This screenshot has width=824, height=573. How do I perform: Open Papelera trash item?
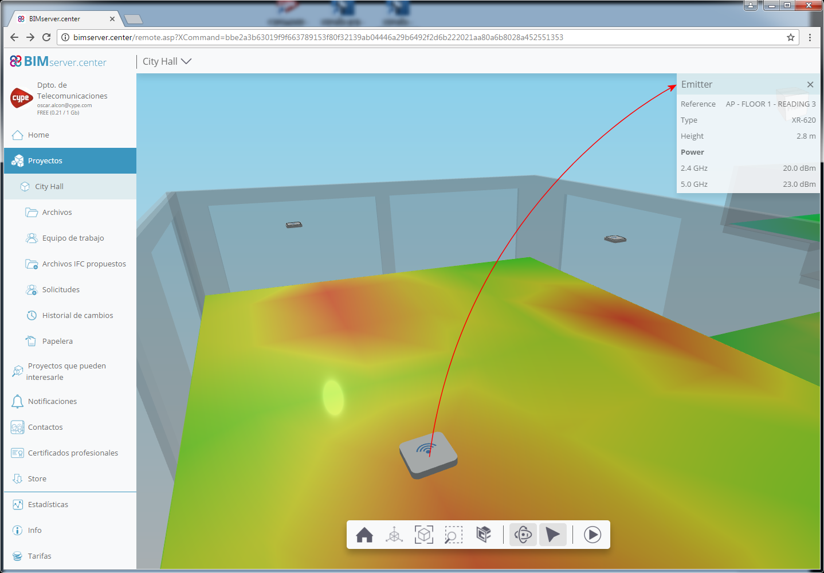coord(70,342)
